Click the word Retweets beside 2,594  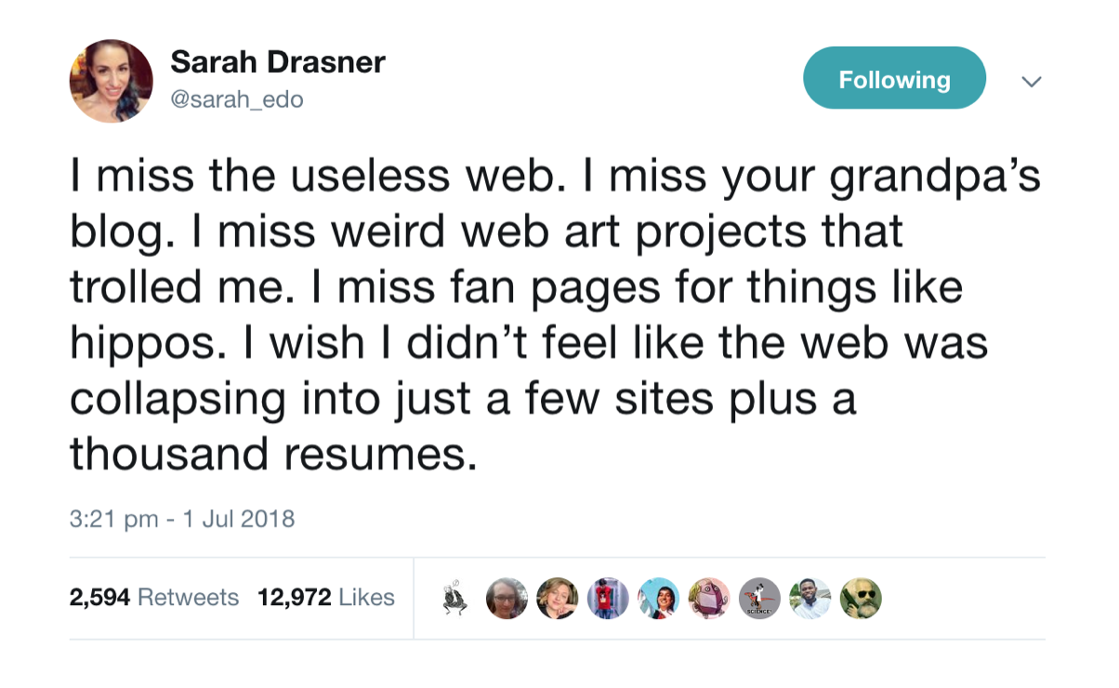point(188,597)
